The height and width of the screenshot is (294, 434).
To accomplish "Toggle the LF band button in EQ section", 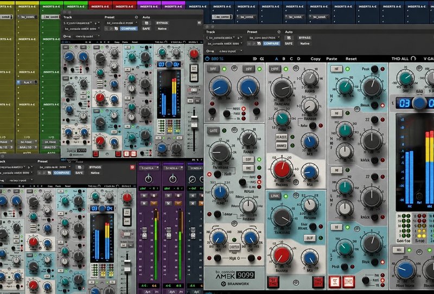I will [x=336, y=227].
